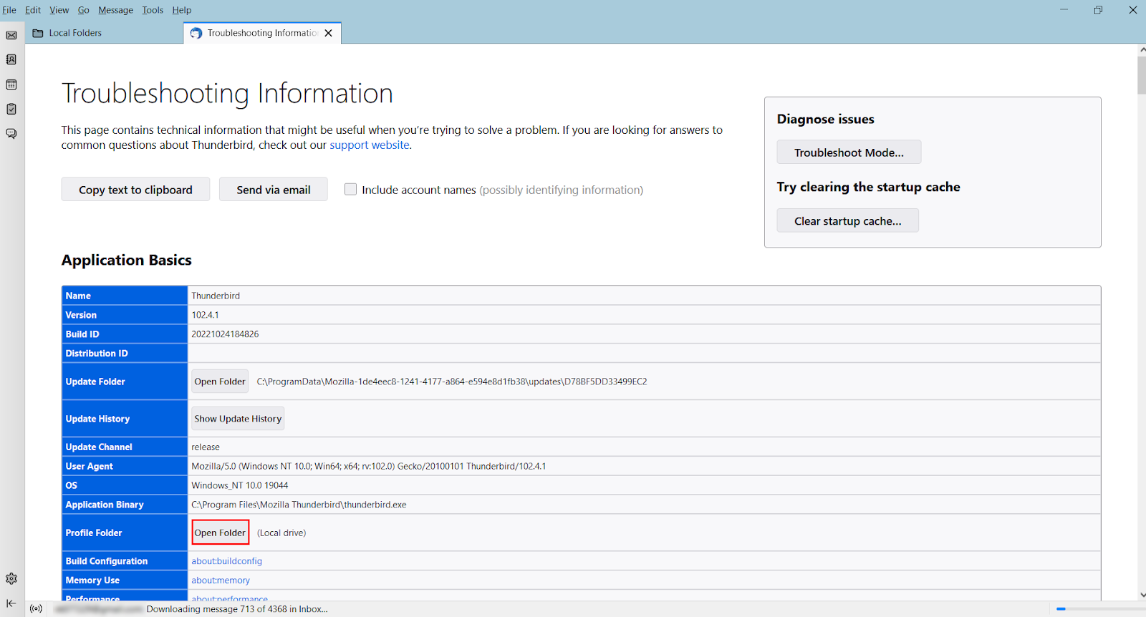1146x617 pixels.
Task: Click the Troubleshoot Mode... button
Action: pos(849,152)
